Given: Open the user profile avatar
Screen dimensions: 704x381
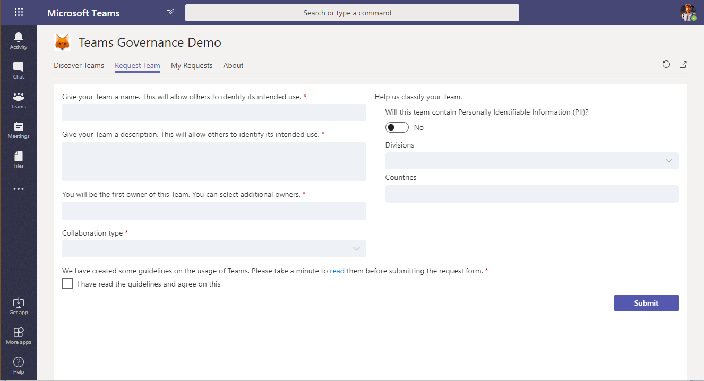Looking at the screenshot, I should [688, 13].
